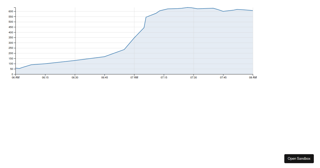Click the chart baseline axis
The height and width of the screenshot is (168, 320).
pos(133,74)
